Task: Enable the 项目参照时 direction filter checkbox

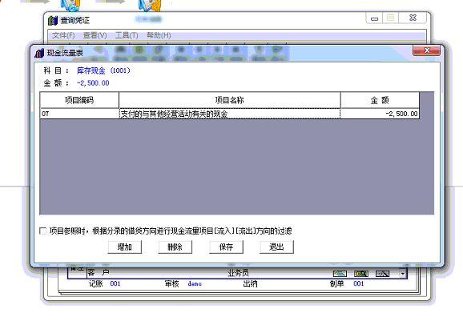Action: coord(43,231)
